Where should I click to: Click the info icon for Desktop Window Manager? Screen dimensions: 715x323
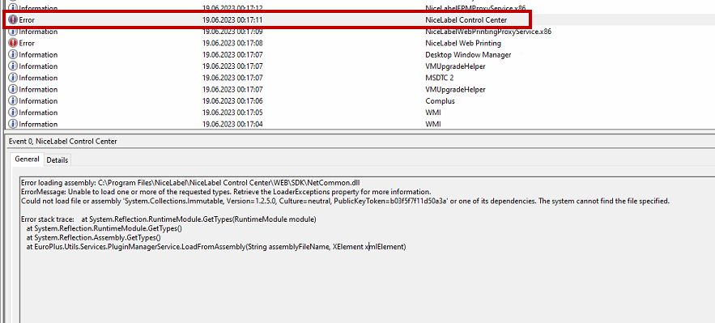coord(13,55)
